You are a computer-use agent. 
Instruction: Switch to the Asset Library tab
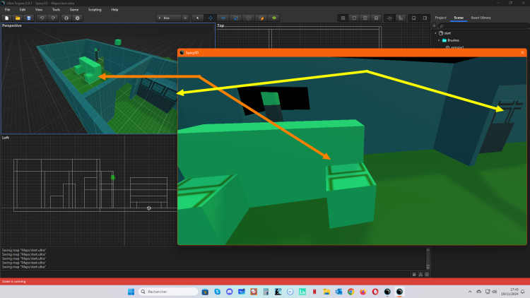pos(480,18)
